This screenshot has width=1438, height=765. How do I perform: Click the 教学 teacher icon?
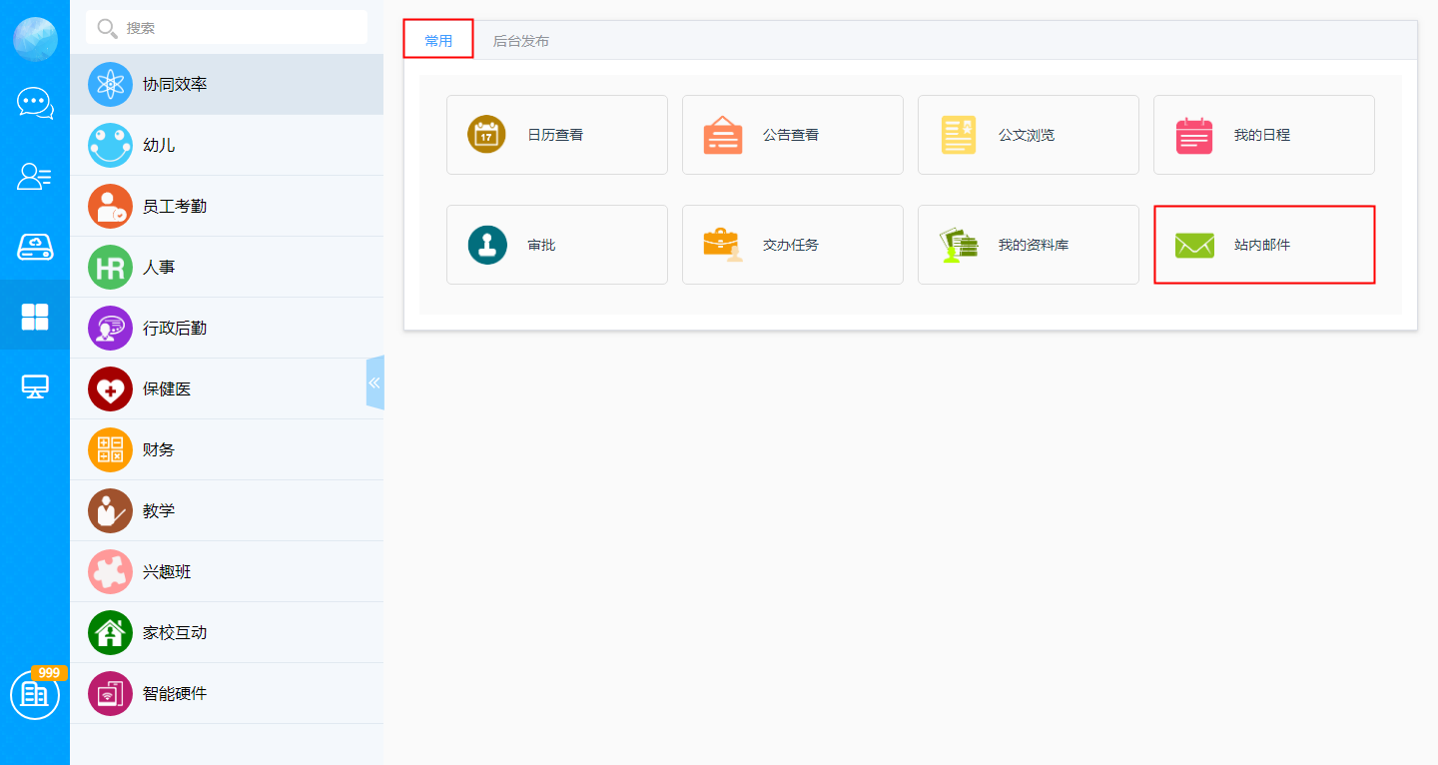[x=110, y=510]
